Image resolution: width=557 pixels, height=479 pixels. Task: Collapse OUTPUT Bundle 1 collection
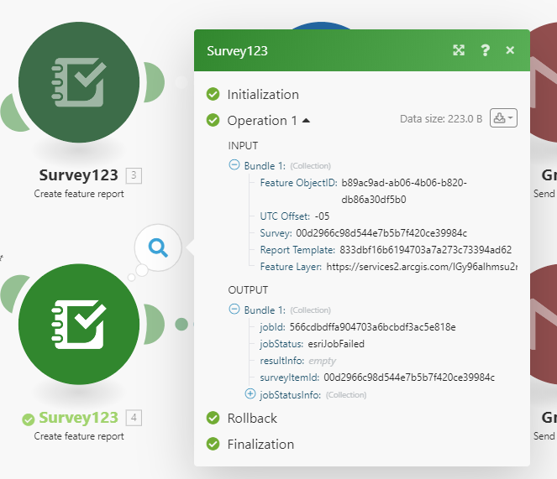(234, 309)
